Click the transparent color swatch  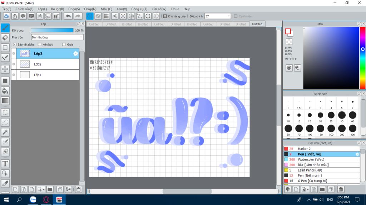pyautogui.click(x=289, y=42)
